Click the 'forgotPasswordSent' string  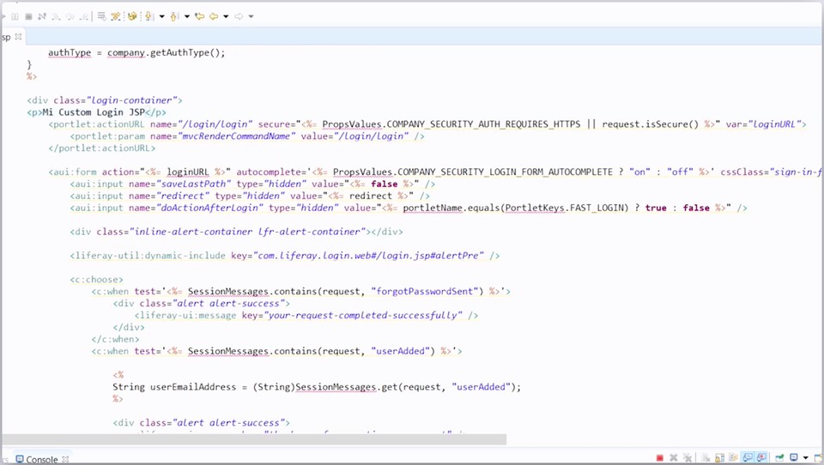pyautogui.click(x=427, y=292)
